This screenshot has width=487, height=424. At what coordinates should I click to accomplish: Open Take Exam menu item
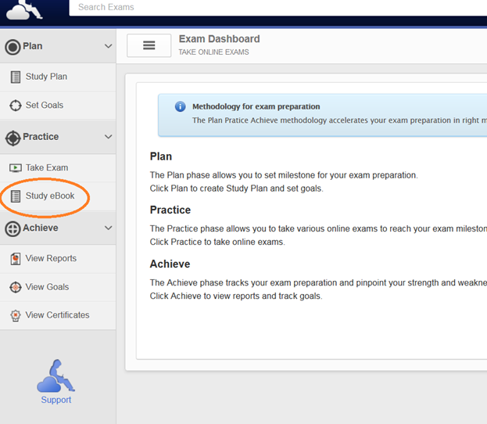pos(58,168)
